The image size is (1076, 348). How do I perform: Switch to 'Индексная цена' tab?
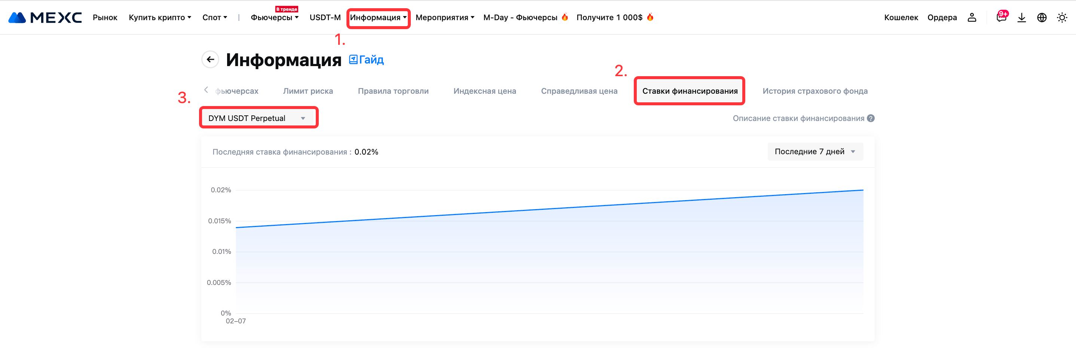pyautogui.click(x=484, y=91)
